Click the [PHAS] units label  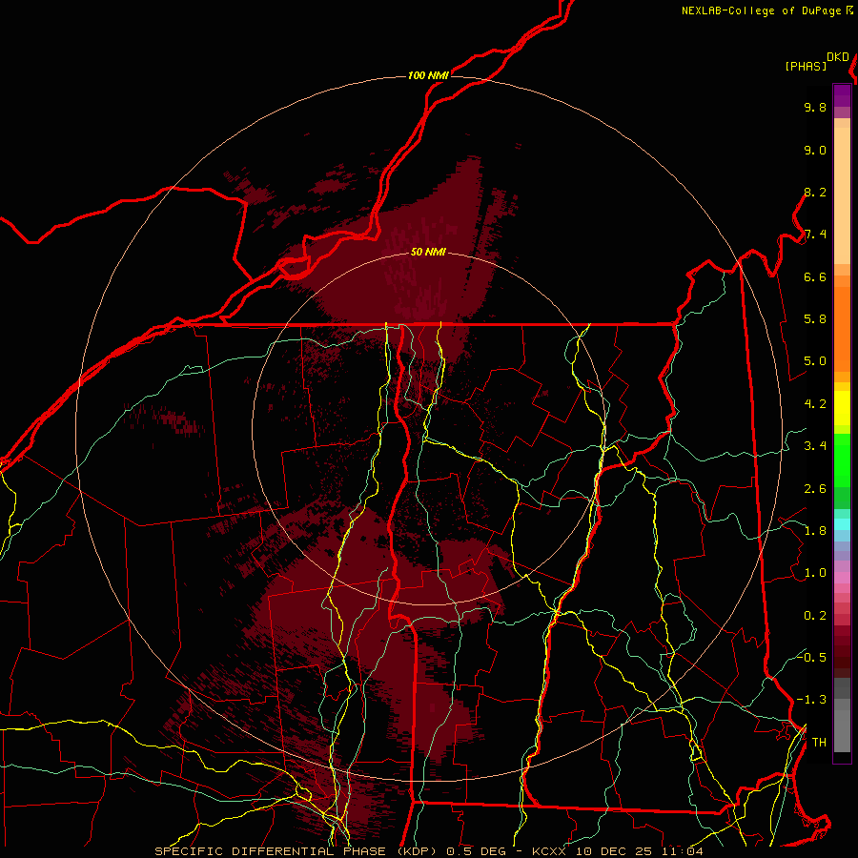pyautogui.click(x=806, y=67)
